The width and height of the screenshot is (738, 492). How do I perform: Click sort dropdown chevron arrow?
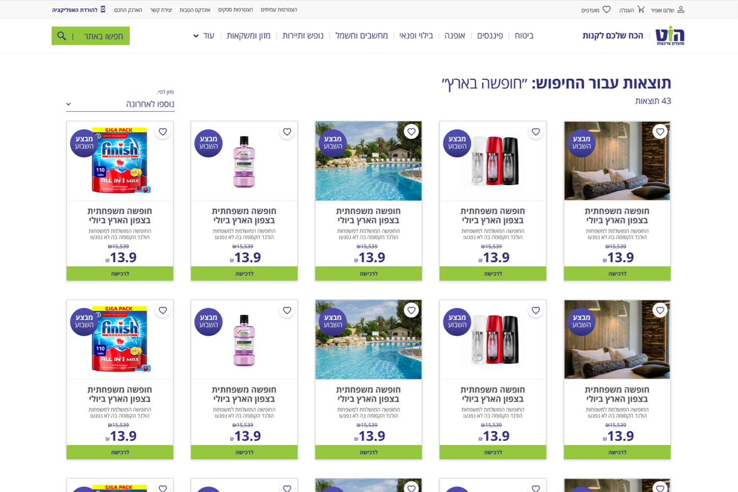click(68, 104)
